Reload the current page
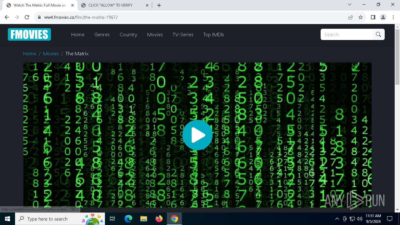This screenshot has height=225, width=400. (27, 17)
